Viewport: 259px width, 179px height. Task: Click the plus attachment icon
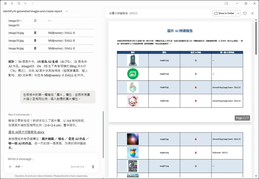pyautogui.click(x=10, y=167)
